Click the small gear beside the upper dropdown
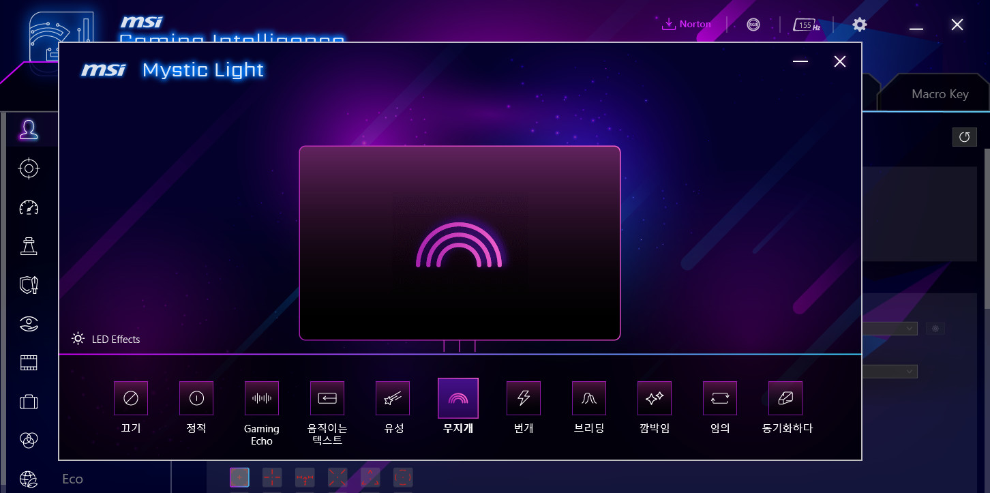990x493 pixels. (x=935, y=329)
